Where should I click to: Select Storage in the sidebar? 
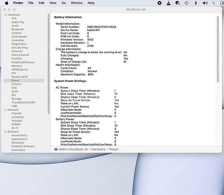pyautogui.click(x=17, y=99)
